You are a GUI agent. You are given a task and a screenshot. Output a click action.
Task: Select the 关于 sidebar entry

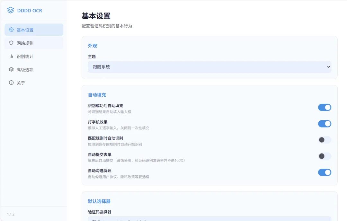pyautogui.click(x=34, y=83)
